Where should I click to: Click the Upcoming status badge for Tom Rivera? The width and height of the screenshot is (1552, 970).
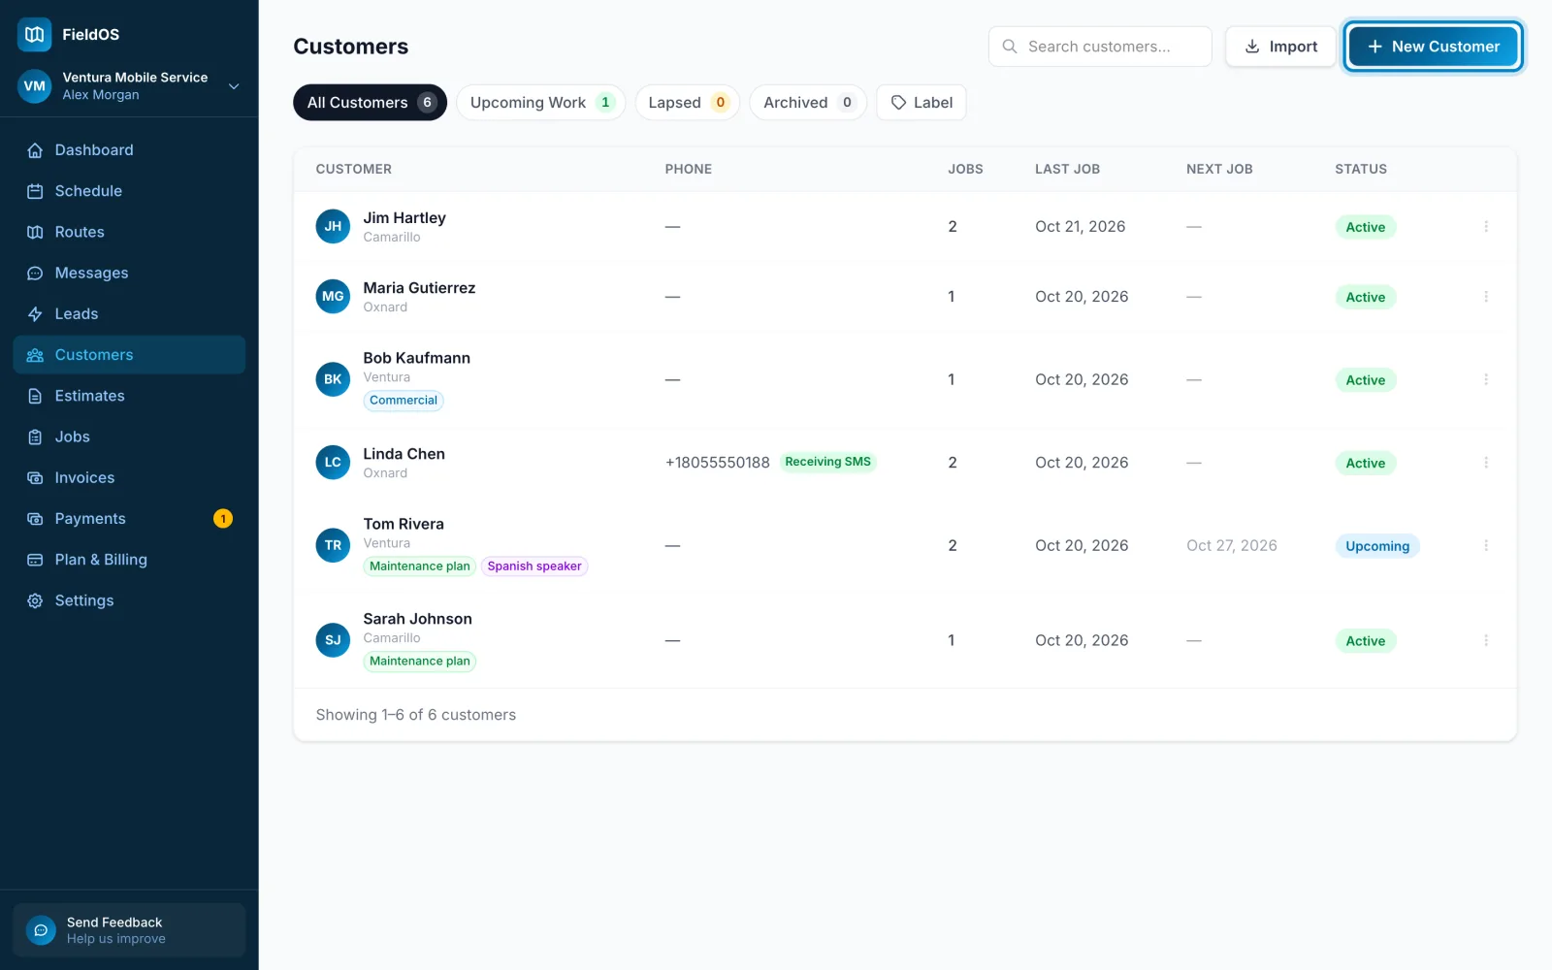click(1377, 546)
